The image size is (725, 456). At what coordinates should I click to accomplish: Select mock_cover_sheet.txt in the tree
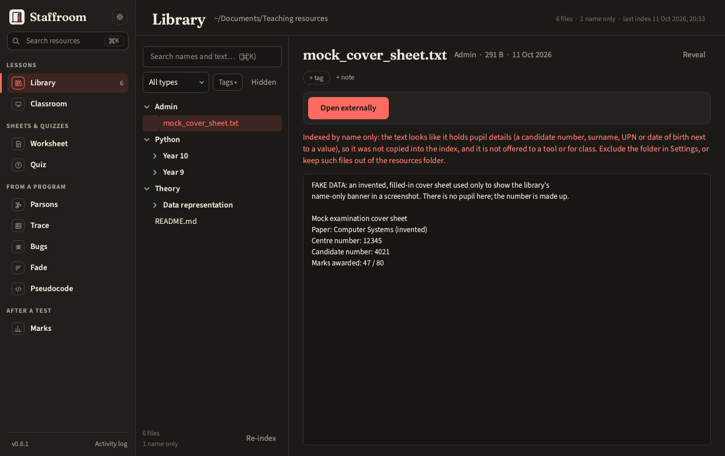[x=212, y=123]
